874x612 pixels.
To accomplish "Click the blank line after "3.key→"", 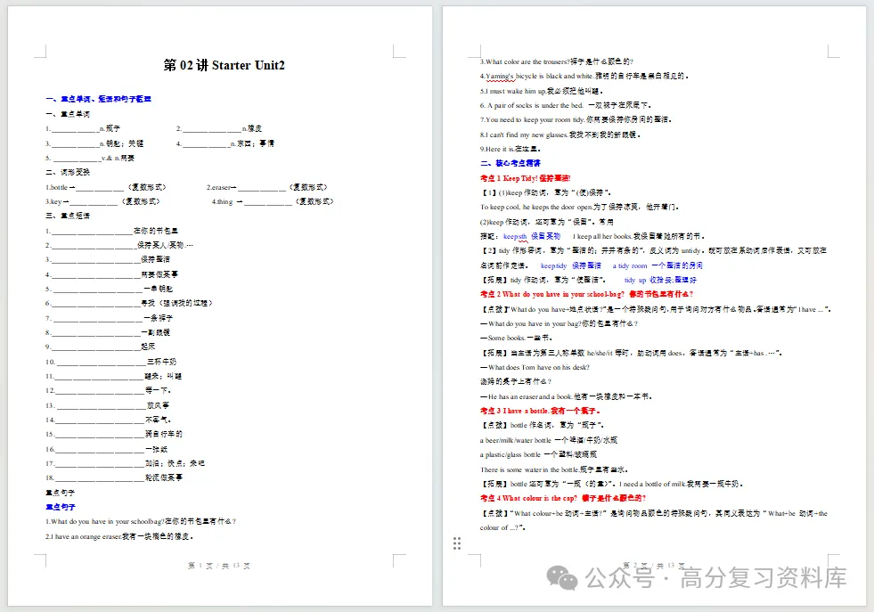I will coord(94,201).
